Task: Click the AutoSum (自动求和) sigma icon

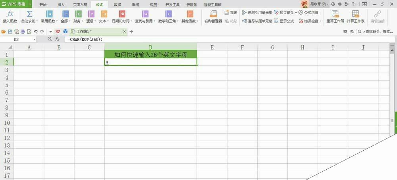Action: [29, 14]
